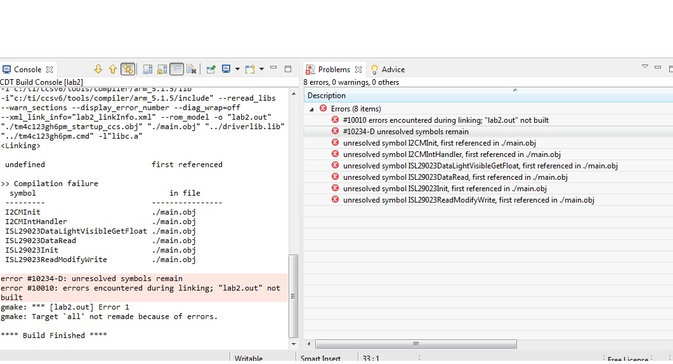Toggle the Scroll Lock icon in Console
This screenshot has height=364, width=673.
click(x=162, y=70)
